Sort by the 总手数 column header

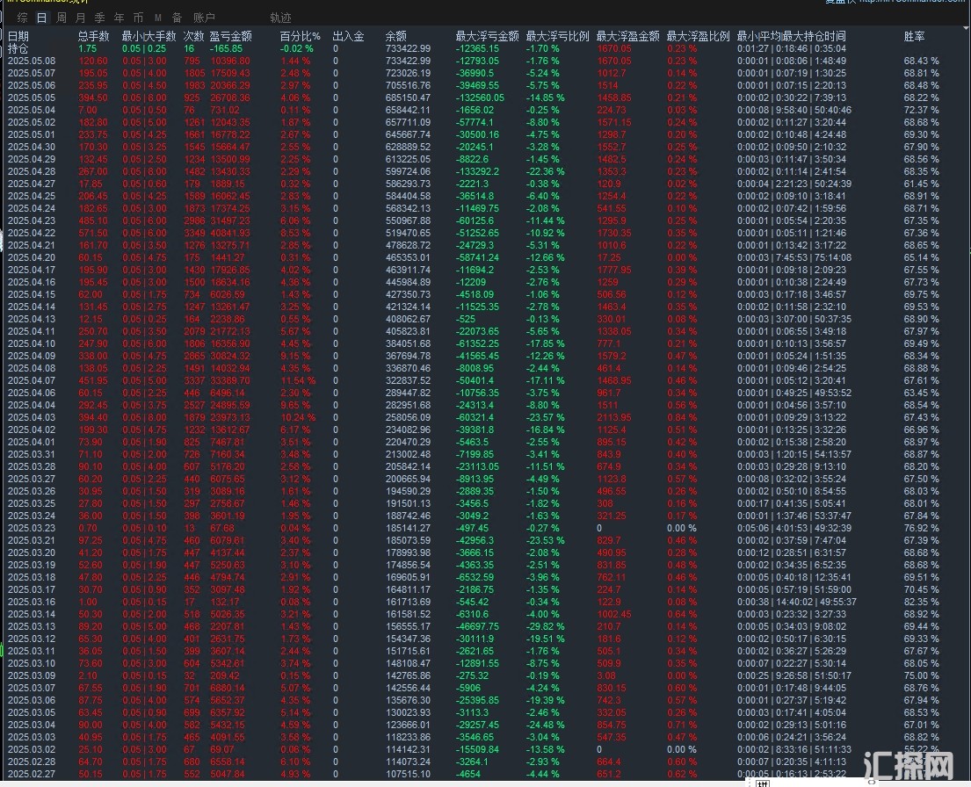click(x=94, y=36)
